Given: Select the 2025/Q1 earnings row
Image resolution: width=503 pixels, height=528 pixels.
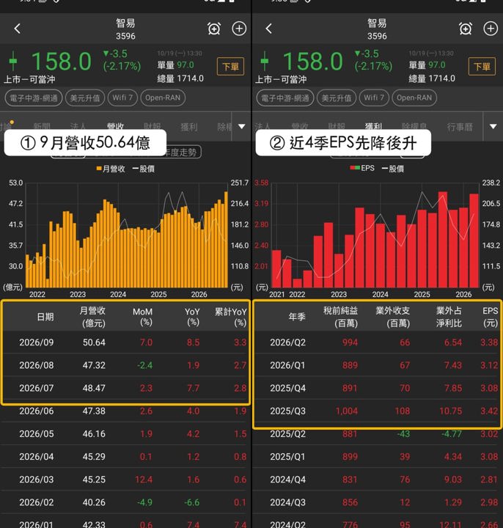Looking at the screenshot, I should pyautogui.click(x=377, y=457).
